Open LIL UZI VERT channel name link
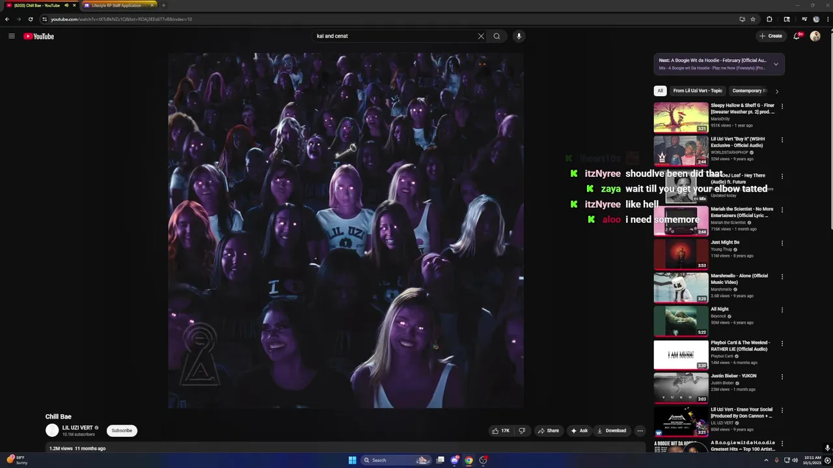 pos(77,428)
